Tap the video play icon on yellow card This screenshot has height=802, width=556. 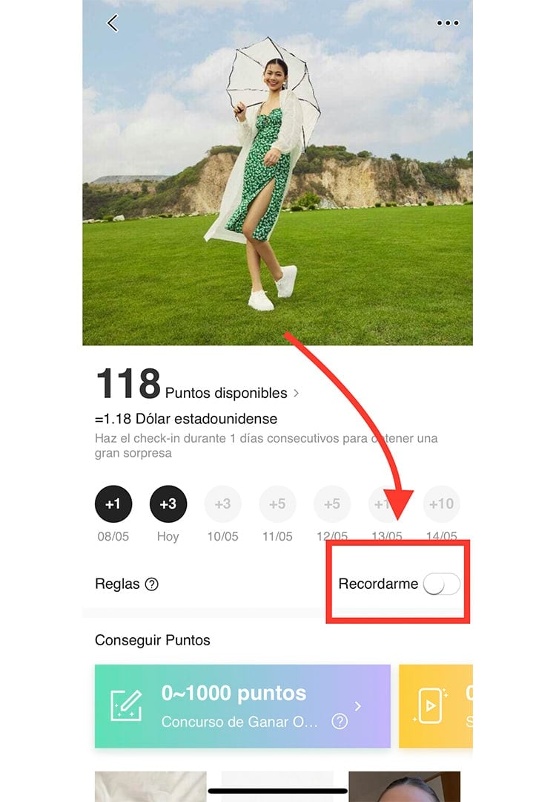click(x=431, y=705)
